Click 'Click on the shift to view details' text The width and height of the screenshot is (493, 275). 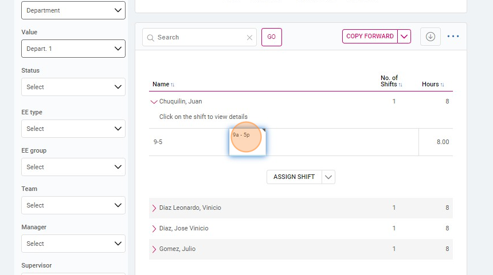(203, 117)
